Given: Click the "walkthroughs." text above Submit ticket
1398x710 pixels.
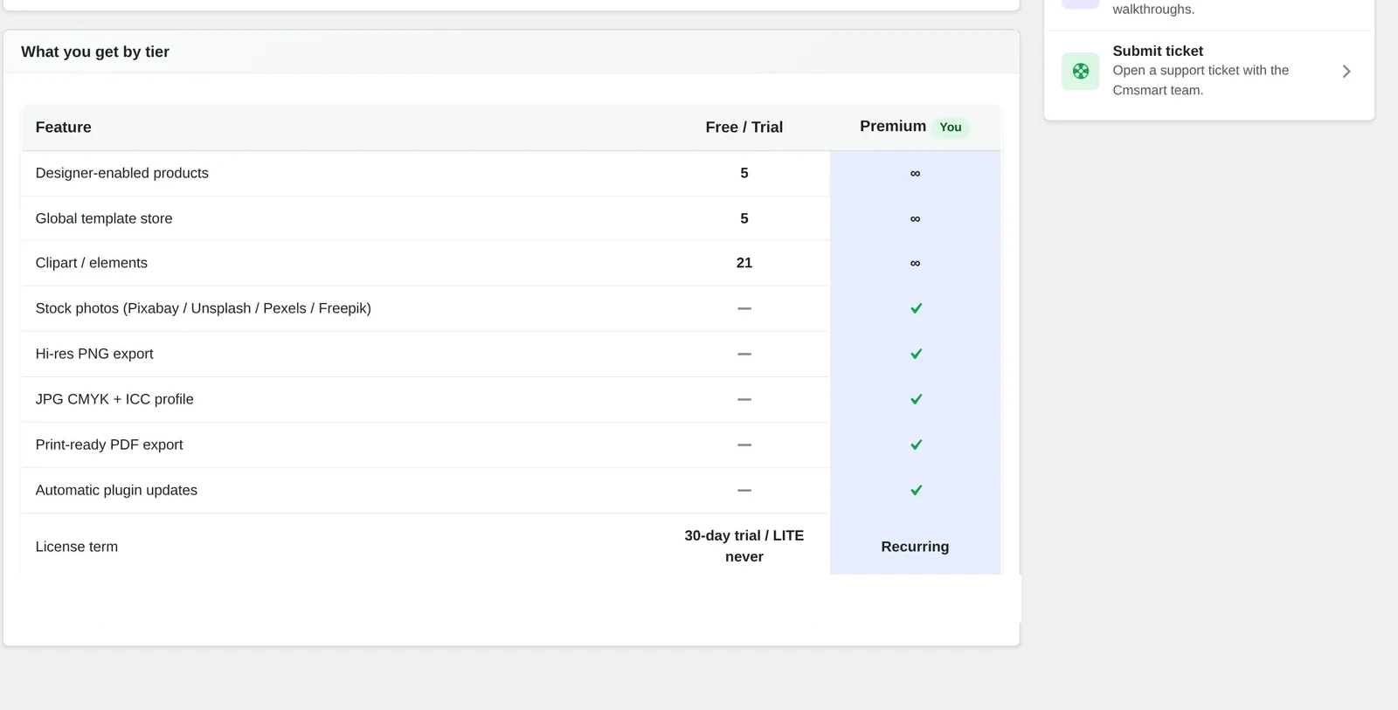Looking at the screenshot, I should tap(1153, 10).
